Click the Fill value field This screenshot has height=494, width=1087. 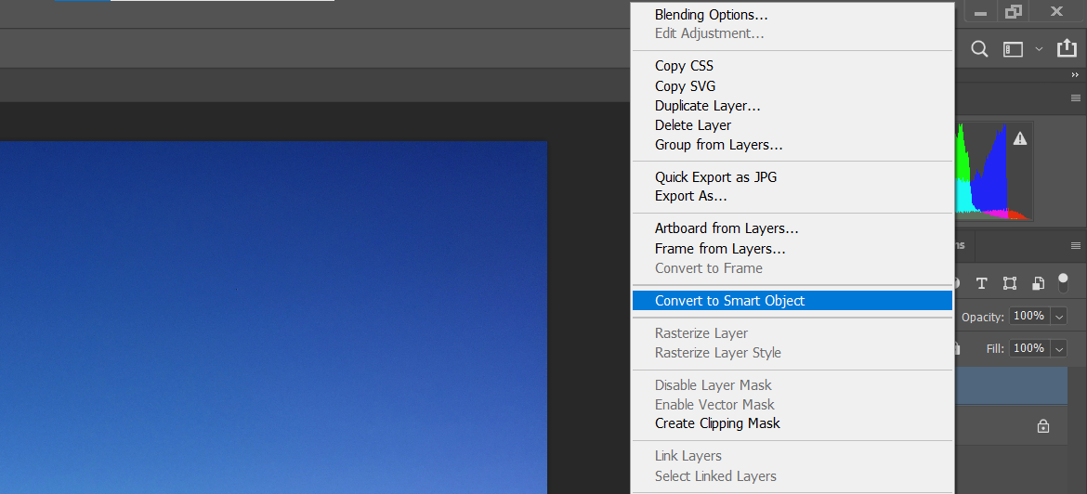pyautogui.click(x=1030, y=348)
